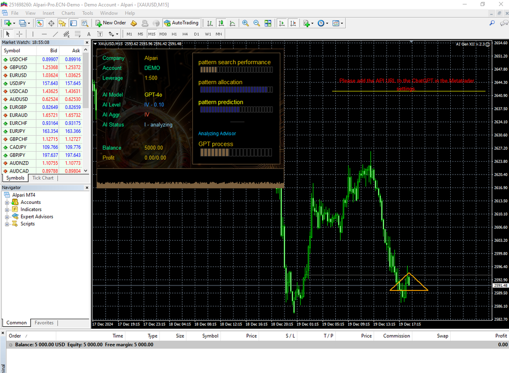Image resolution: width=509 pixels, height=373 pixels.
Task: Switch to candlestick chart icon
Action: point(221,23)
